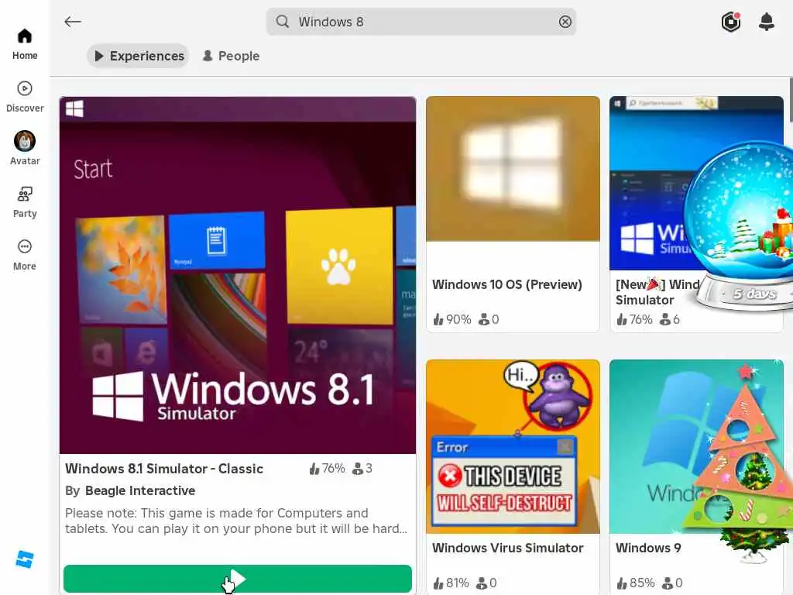Image resolution: width=793 pixels, height=595 pixels.
Task: Open Windows 8.1 Simulator - Classic title
Action: click(164, 469)
